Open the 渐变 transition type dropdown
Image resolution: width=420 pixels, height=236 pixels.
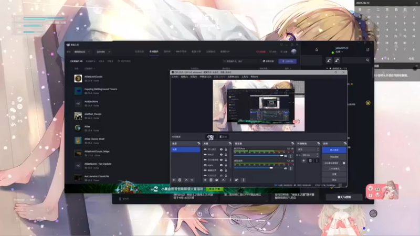pyautogui.click(x=308, y=149)
